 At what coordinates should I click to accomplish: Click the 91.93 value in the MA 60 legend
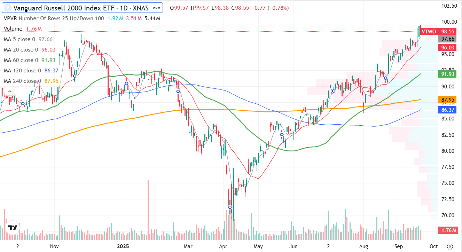(x=48, y=60)
